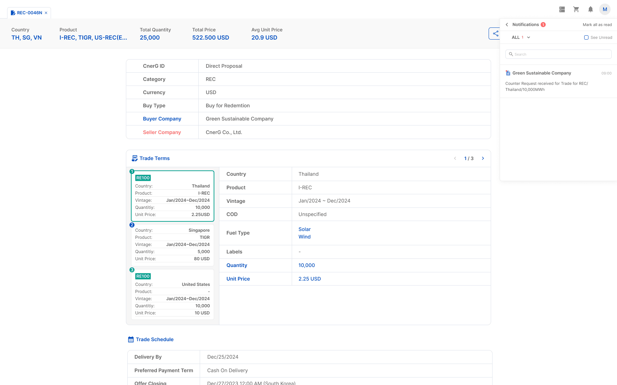
Task: Select the RE100 badge on trade term 1
Action: coord(143,178)
